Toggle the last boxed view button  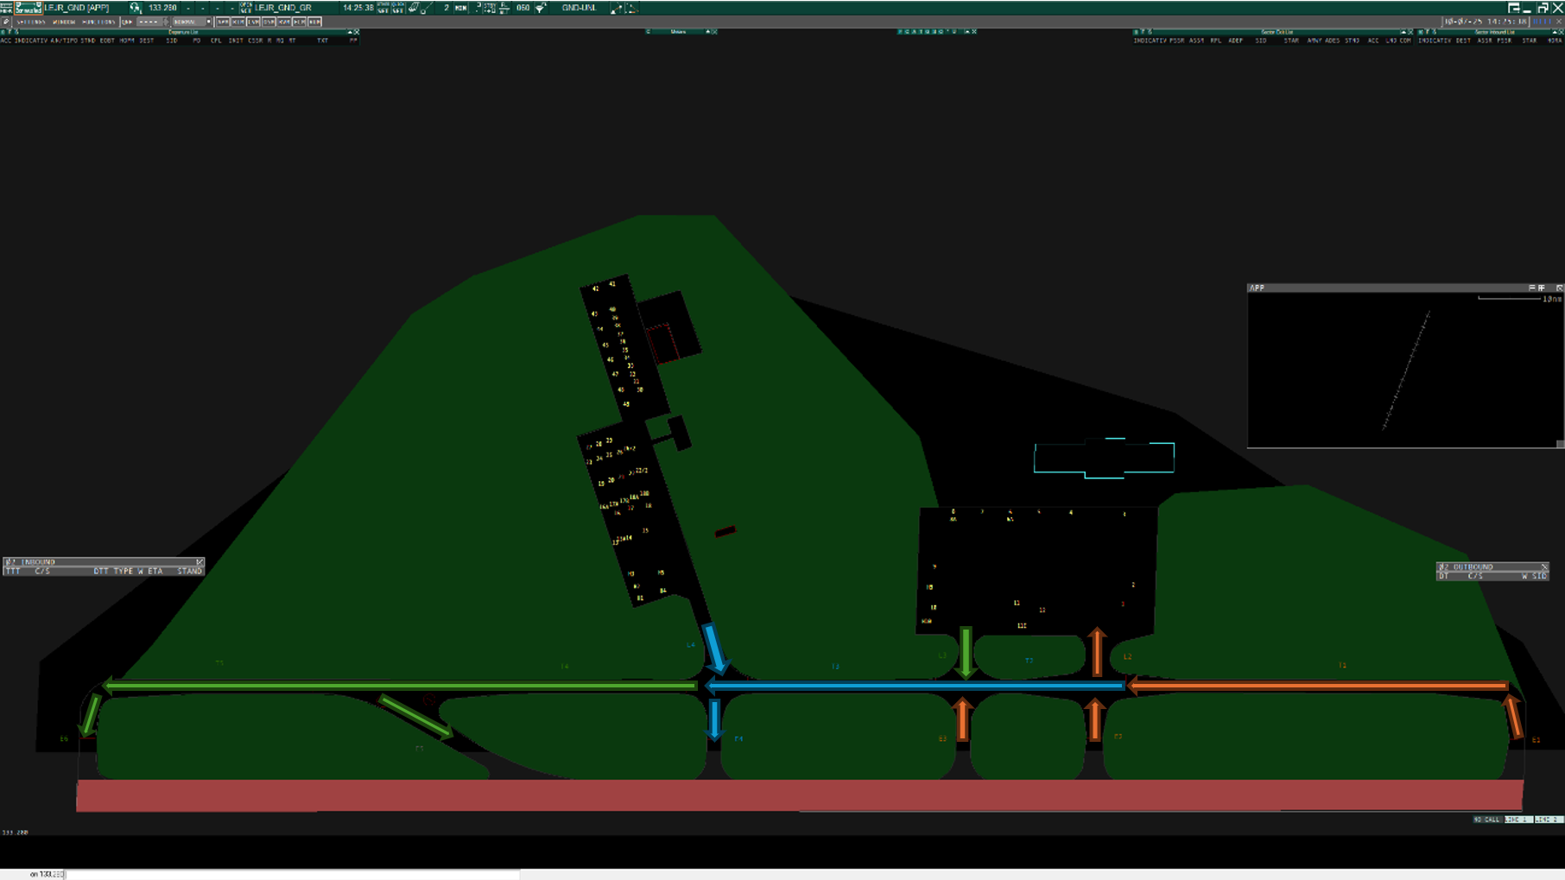click(314, 22)
